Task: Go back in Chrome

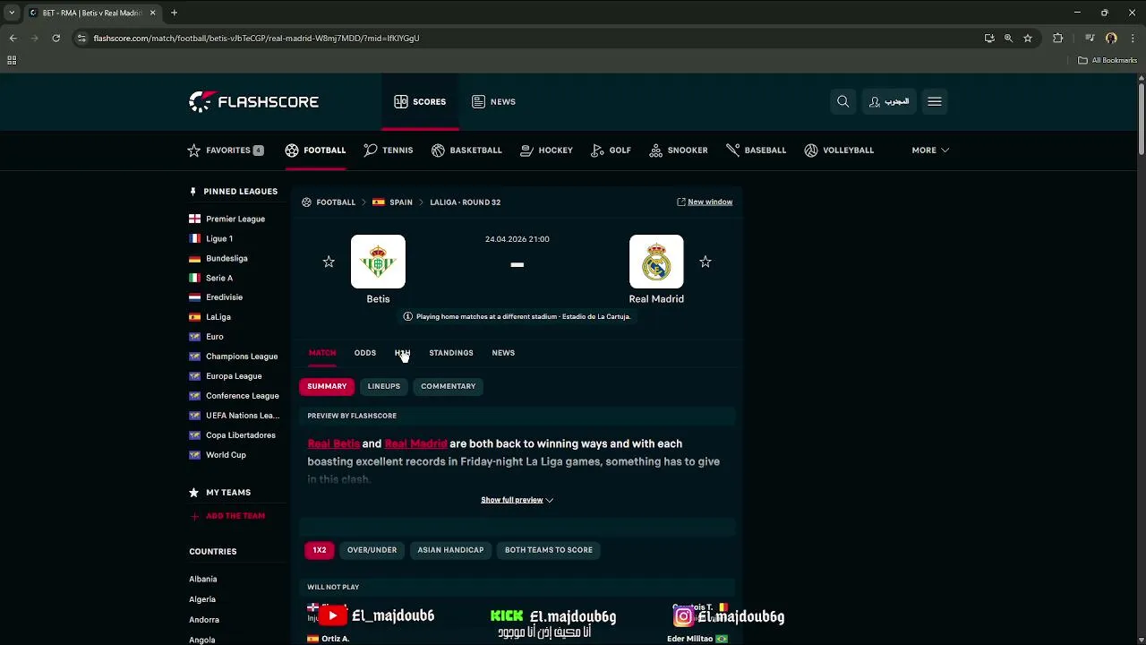Action: [x=13, y=38]
